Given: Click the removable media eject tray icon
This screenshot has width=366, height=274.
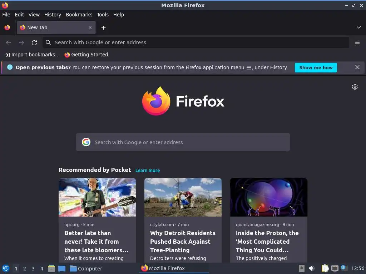Looking at the screenshot, I should [302, 268].
